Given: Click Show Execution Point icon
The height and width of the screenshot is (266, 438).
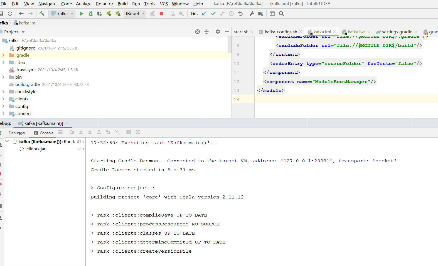Looking at the screenshot, I should [72, 132].
